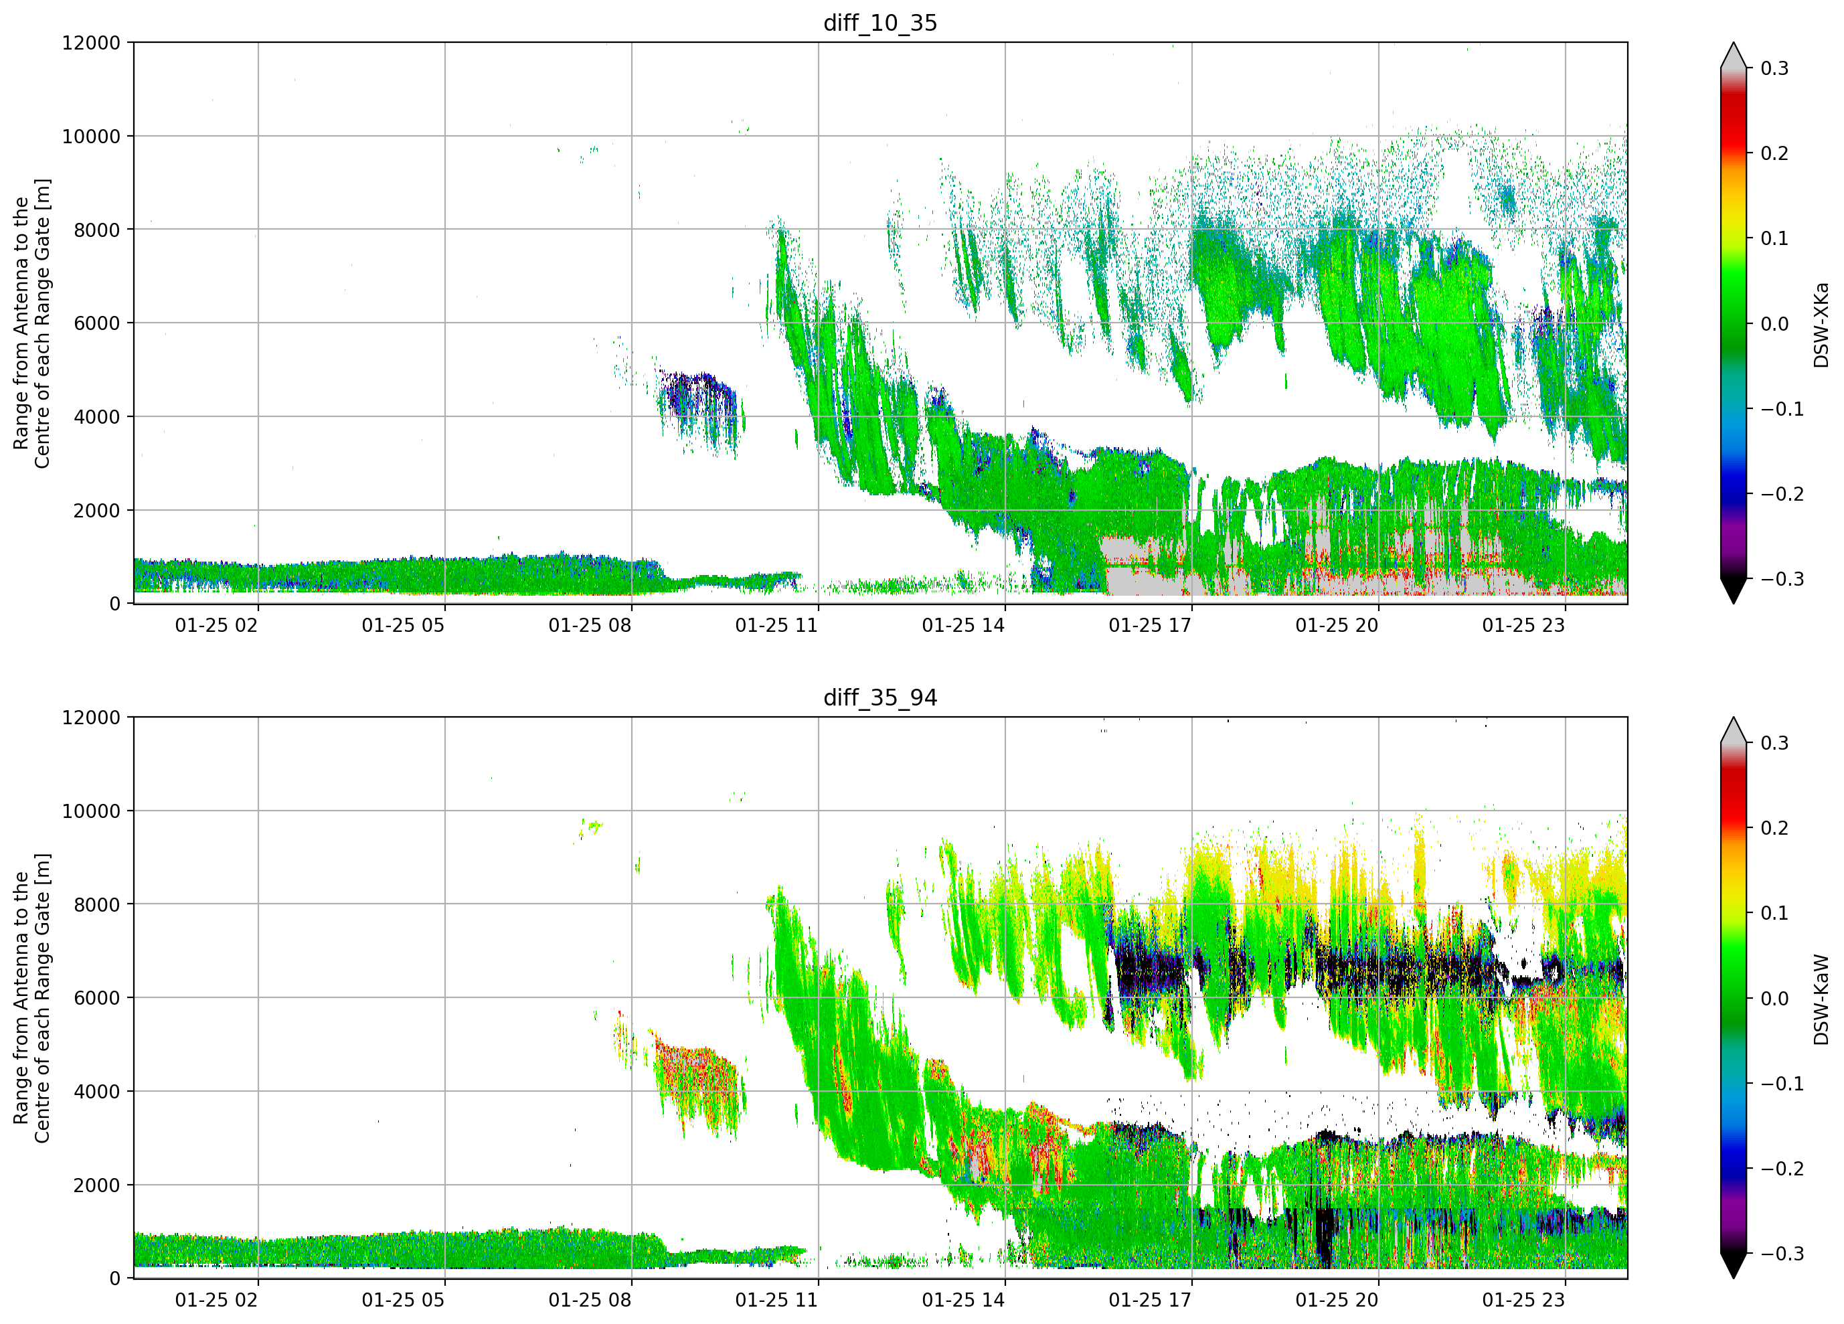Select '01-25 05' x-tick under diff_35_94 plot

click(x=404, y=1301)
